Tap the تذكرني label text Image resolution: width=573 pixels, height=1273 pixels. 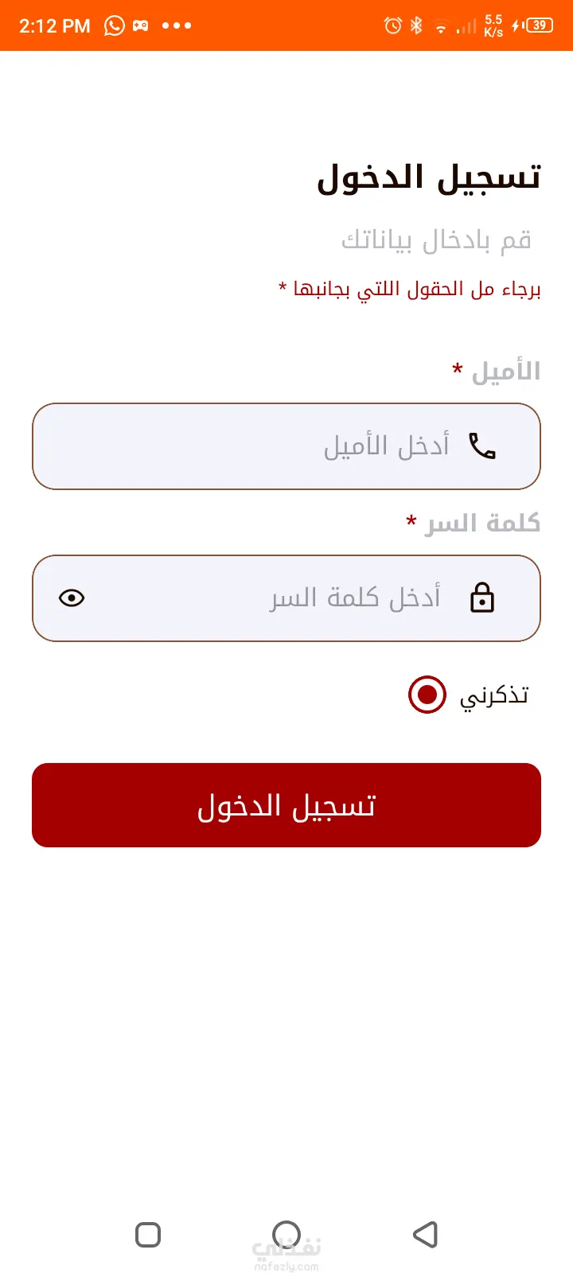pos(493,696)
